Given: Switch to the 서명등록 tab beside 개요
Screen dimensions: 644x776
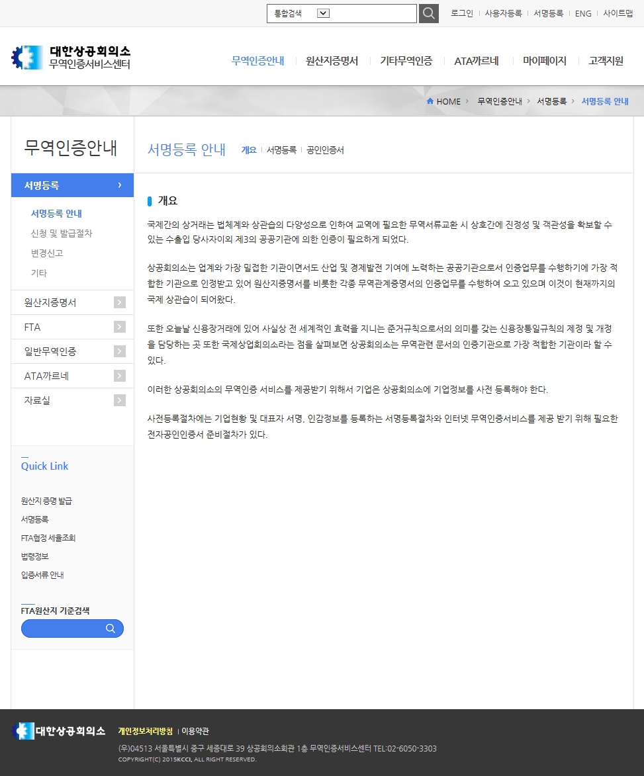Looking at the screenshot, I should coord(282,150).
